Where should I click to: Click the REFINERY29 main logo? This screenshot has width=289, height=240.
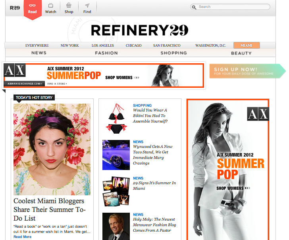click(139, 30)
